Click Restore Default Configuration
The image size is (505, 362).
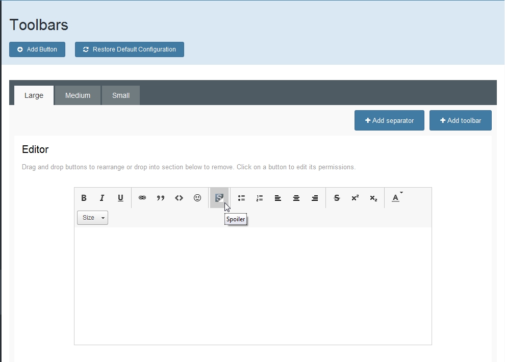130,49
